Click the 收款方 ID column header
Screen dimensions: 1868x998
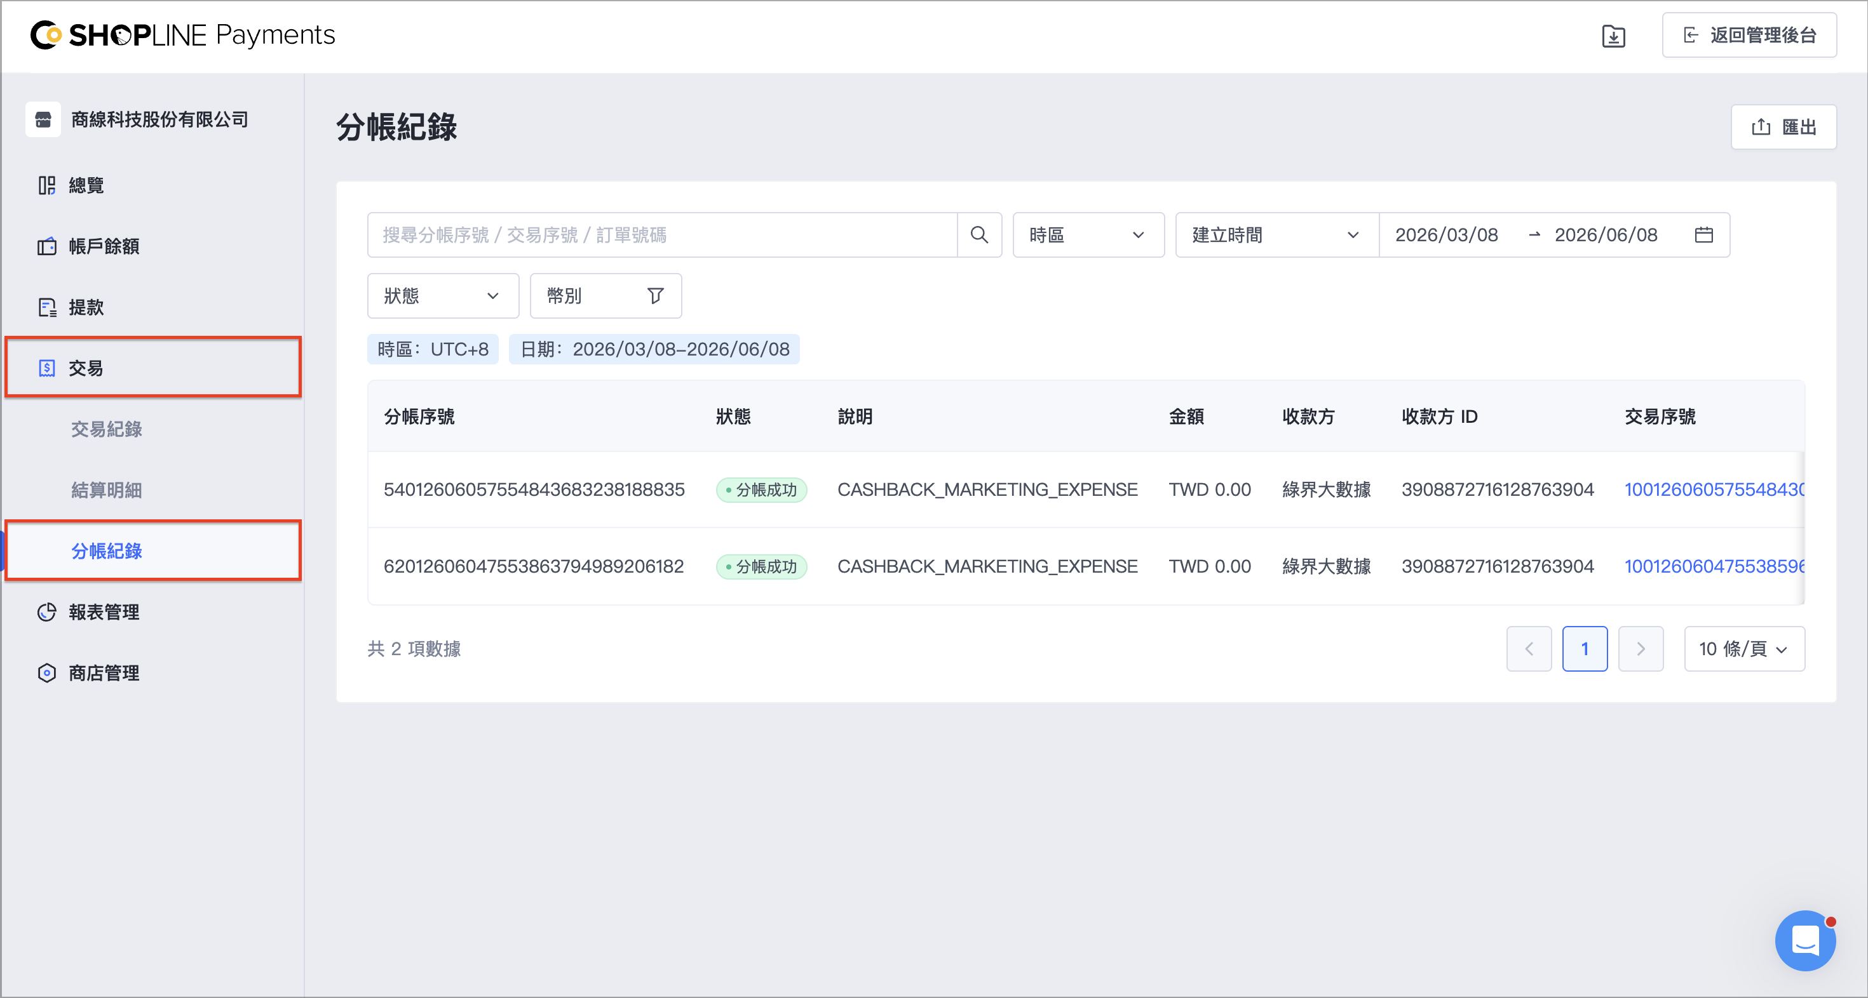click(x=1439, y=416)
